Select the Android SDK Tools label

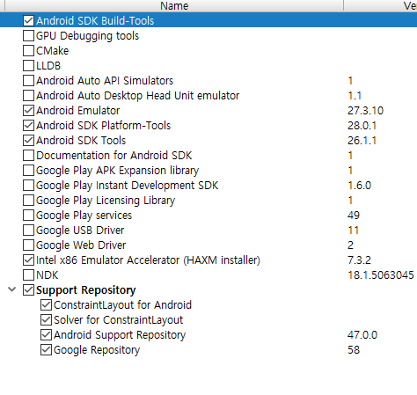(81, 141)
